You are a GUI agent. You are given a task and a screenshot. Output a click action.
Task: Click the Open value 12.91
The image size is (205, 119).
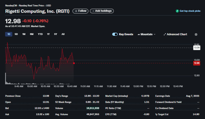46,102
